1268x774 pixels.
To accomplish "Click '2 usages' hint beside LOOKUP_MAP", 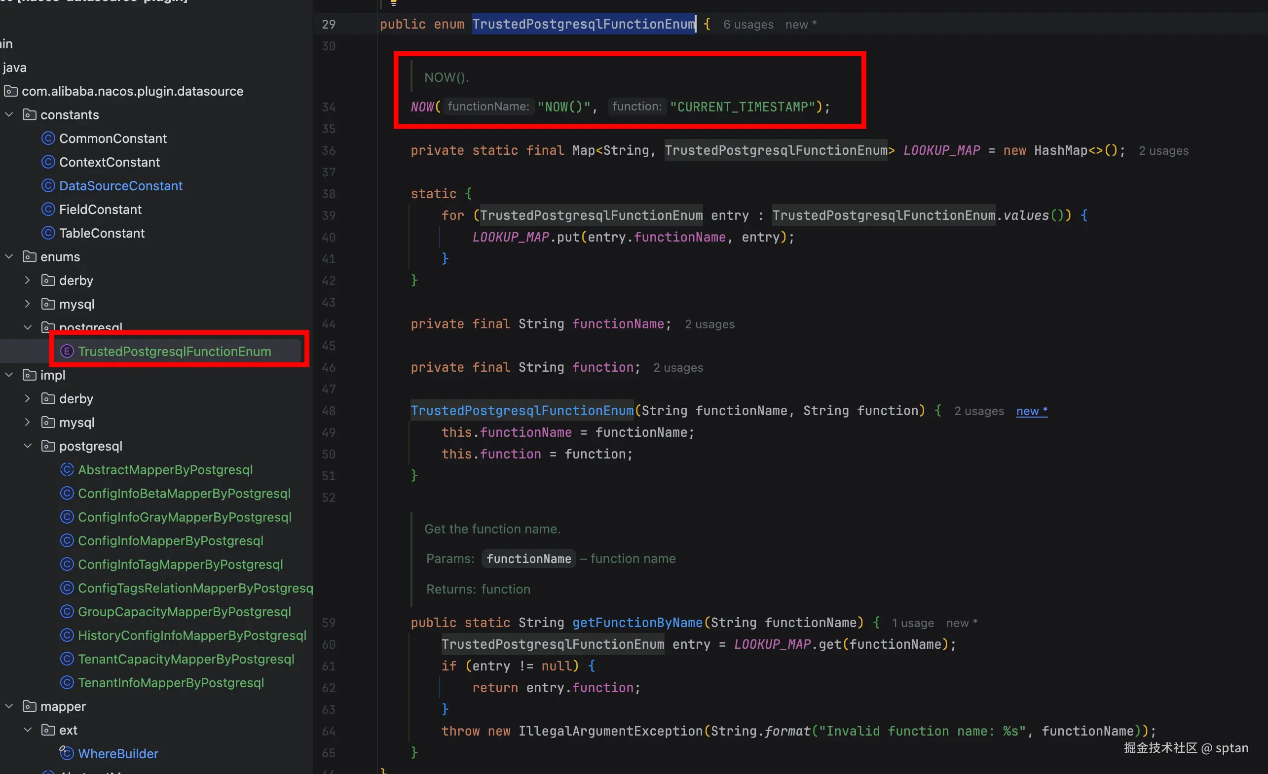I will 1163,151.
